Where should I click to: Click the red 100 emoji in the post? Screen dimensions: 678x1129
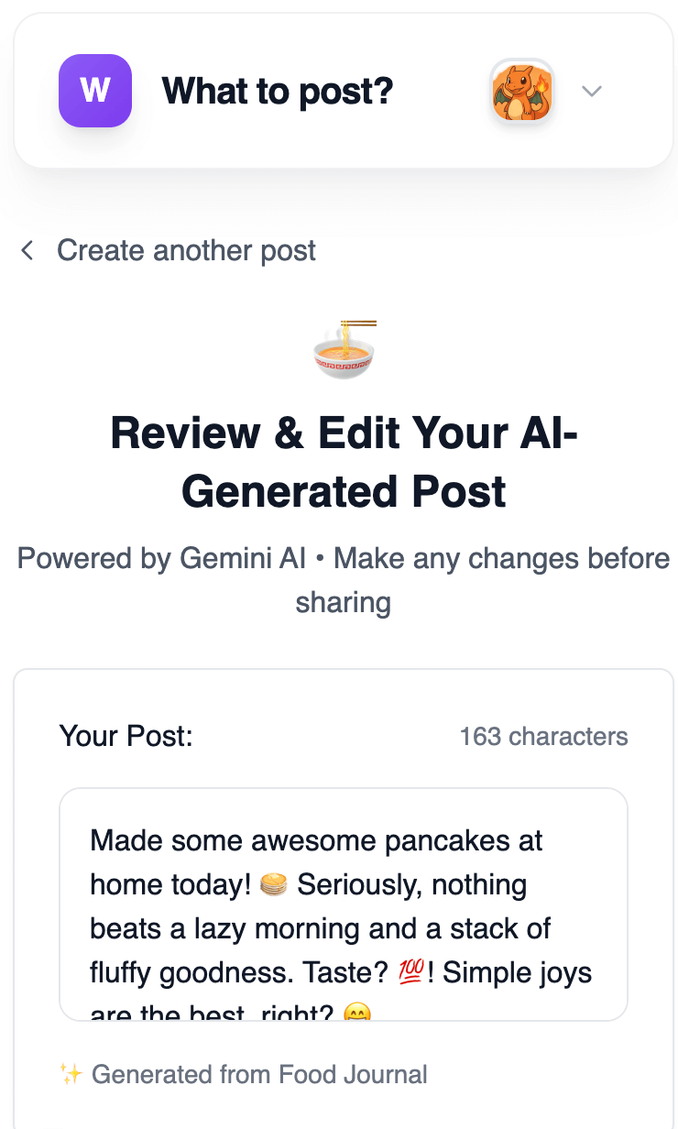click(410, 971)
